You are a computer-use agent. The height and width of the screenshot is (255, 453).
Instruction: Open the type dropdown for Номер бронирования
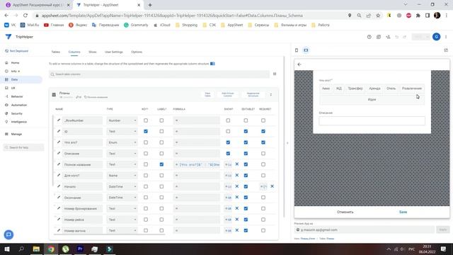pyautogui.click(x=122, y=208)
